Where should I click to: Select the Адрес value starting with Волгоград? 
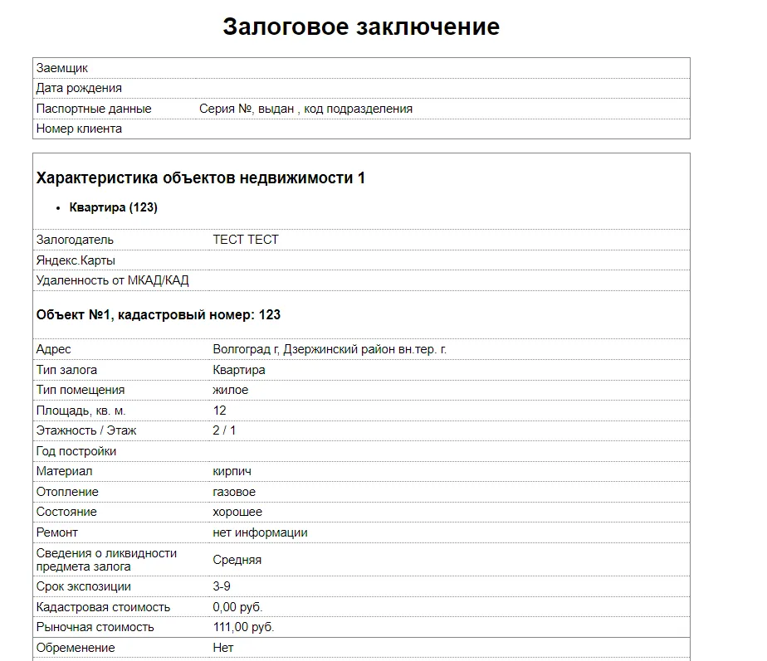coord(330,349)
